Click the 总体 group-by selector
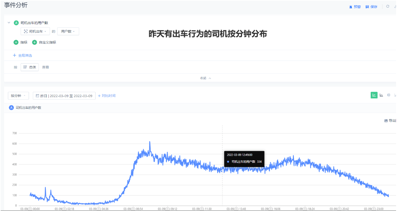This screenshot has width=400, height=212. [30, 67]
